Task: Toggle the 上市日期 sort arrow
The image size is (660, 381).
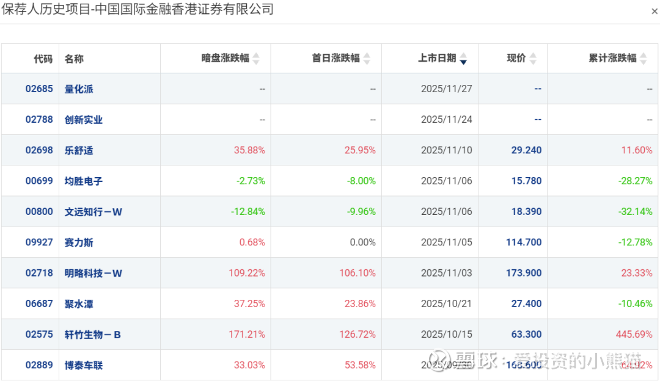Action: pos(463,59)
